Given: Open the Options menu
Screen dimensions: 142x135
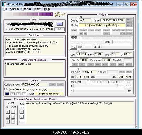Looking at the screenshot, I should [26, 9].
